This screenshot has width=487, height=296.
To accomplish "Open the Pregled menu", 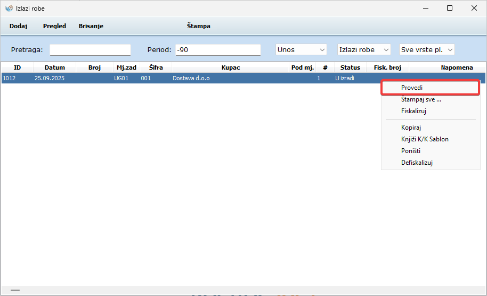I will pos(54,26).
